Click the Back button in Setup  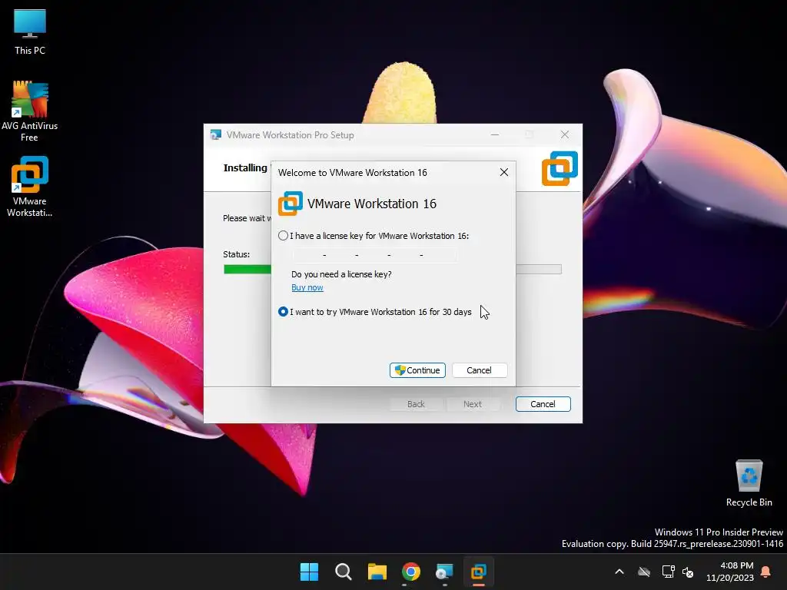pyautogui.click(x=416, y=404)
